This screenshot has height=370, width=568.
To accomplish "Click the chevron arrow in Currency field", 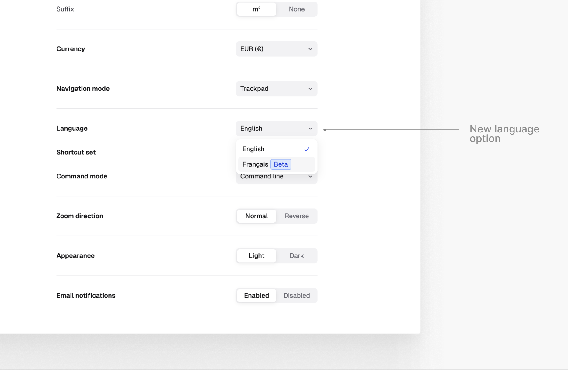I will 310,49.
